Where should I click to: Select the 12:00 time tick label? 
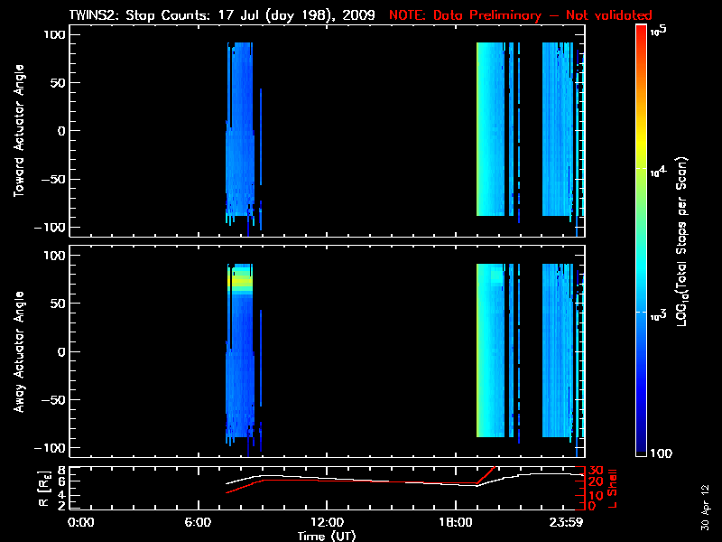coord(327,522)
